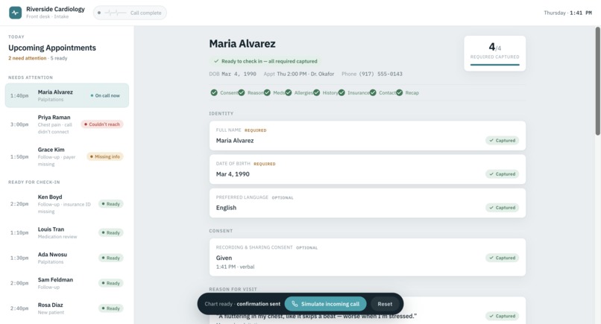Image resolution: width=601 pixels, height=324 pixels.
Task: Click the Simulate incoming call button
Action: (x=325, y=304)
